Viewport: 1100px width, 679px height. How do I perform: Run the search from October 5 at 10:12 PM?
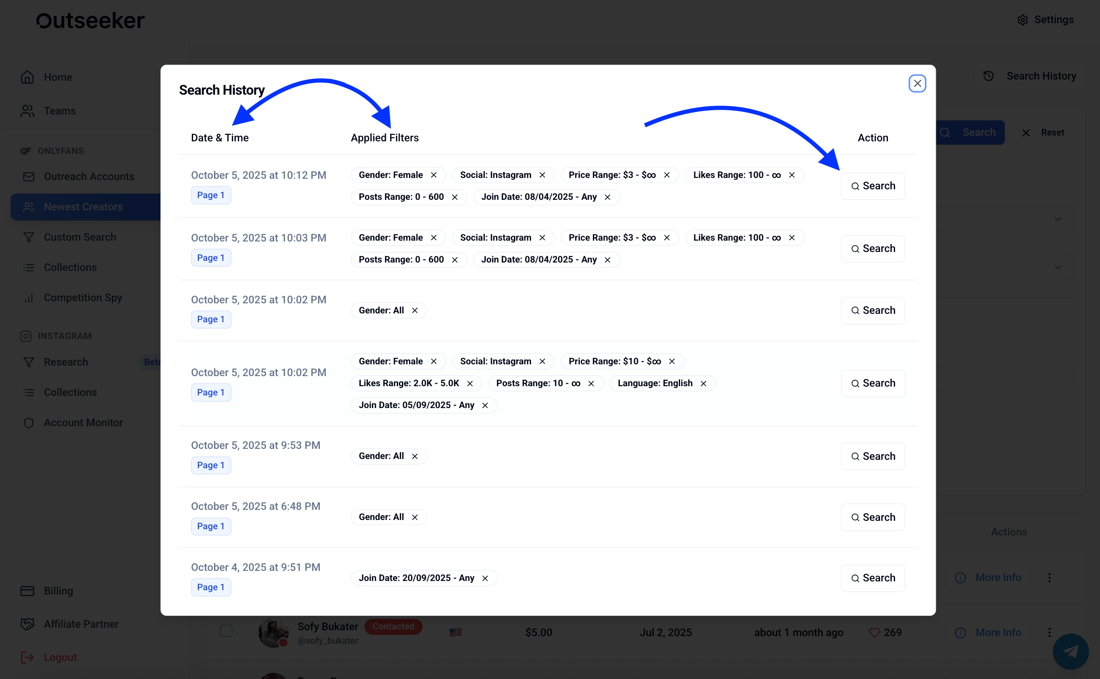873,186
